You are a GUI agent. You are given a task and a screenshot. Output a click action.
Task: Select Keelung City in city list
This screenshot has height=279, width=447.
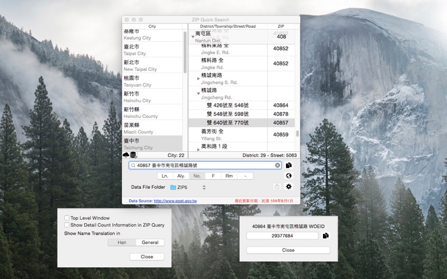pos(152,35)
